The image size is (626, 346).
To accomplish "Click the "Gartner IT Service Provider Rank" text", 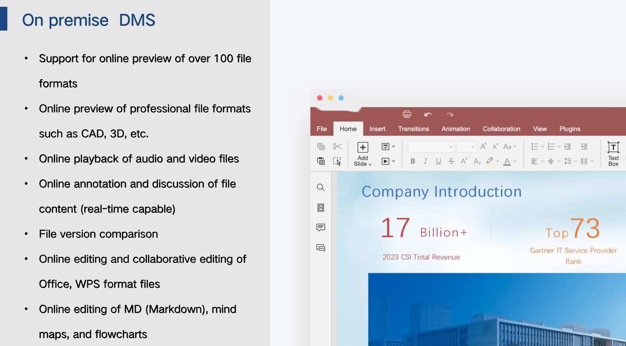I will click(x=573, y=256).
